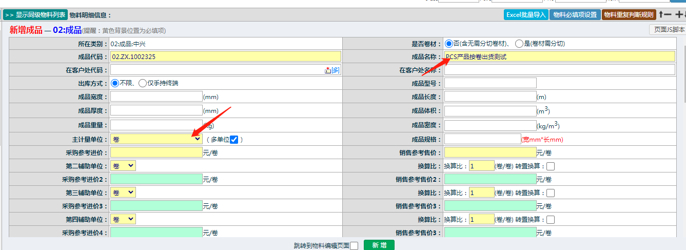This screenshot has height=250, width=686.
Task: Open Excel批量导入
Action: tap(526, 14)
